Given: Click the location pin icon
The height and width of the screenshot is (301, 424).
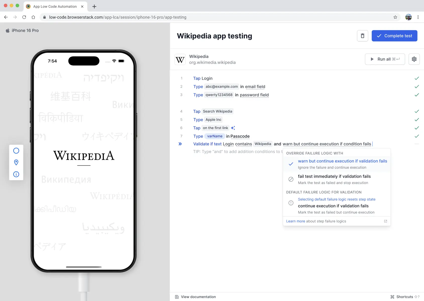Looking at the screenshot, I should click(x=16, y=163).
